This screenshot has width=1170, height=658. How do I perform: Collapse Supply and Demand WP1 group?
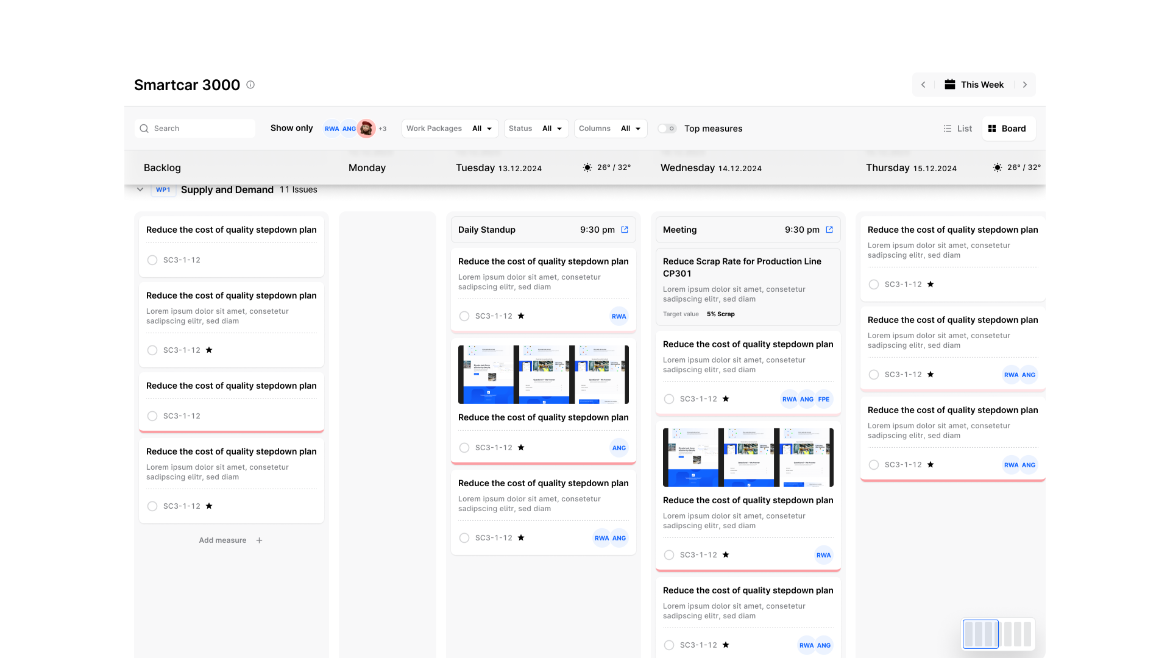[x=140, y=189]
